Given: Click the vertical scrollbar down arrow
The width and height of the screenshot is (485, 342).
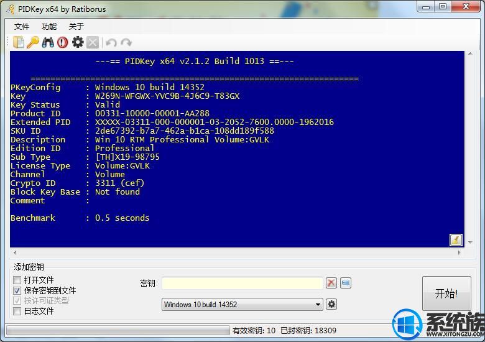Looking at the screenshot, I should click(470, 242).
